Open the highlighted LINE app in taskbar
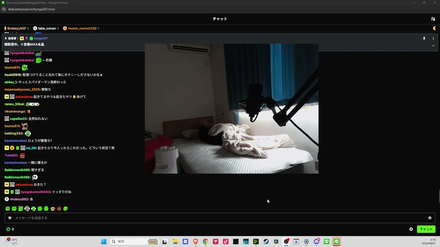The image size is (440, 247). pyautogui.click(x=337, y=242)
